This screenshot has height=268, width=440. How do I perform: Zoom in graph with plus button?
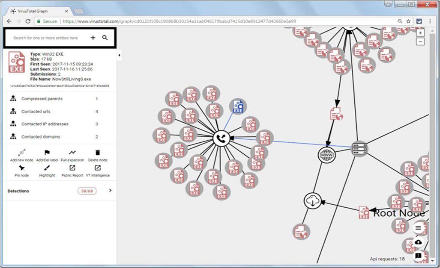[420, 33]
